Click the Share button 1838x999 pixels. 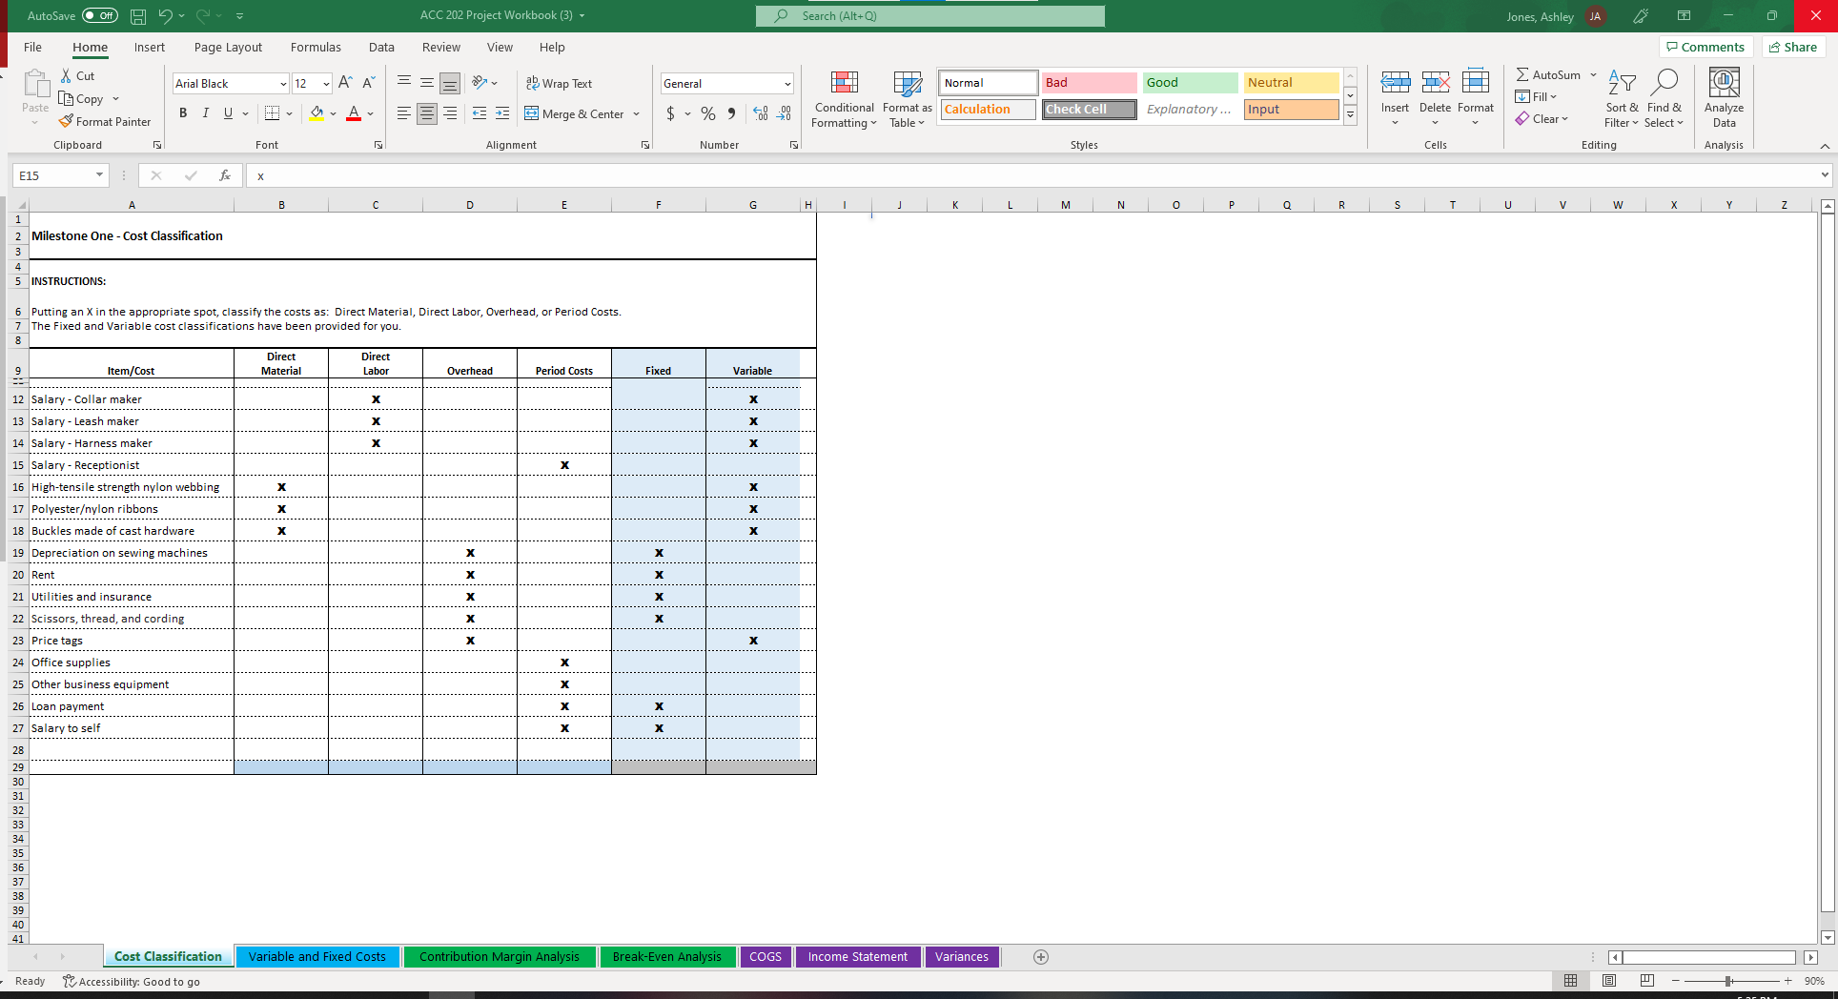point(1792,47)
